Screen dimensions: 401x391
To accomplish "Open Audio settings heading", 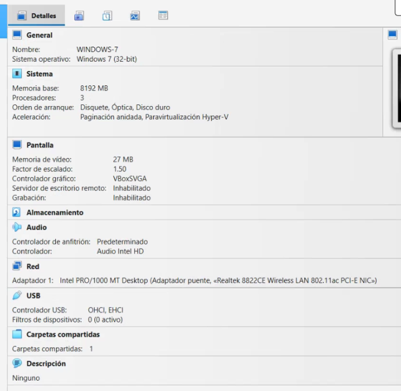I will [36, 227].
